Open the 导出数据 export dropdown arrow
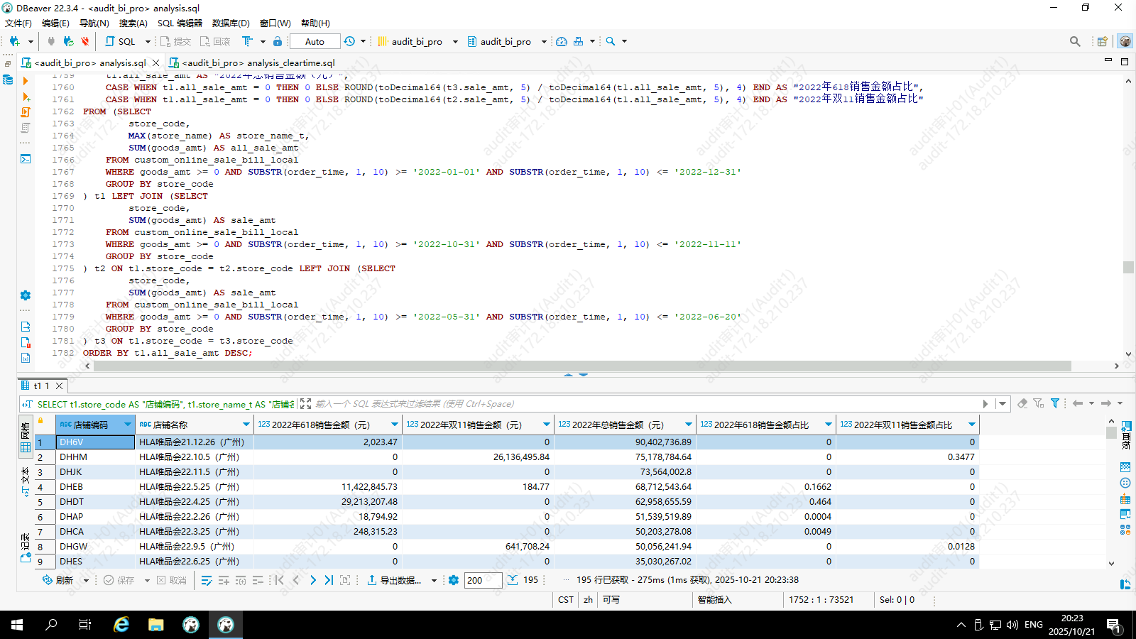The width and height of the screenshot is (1136, 639). coord(434,580)
